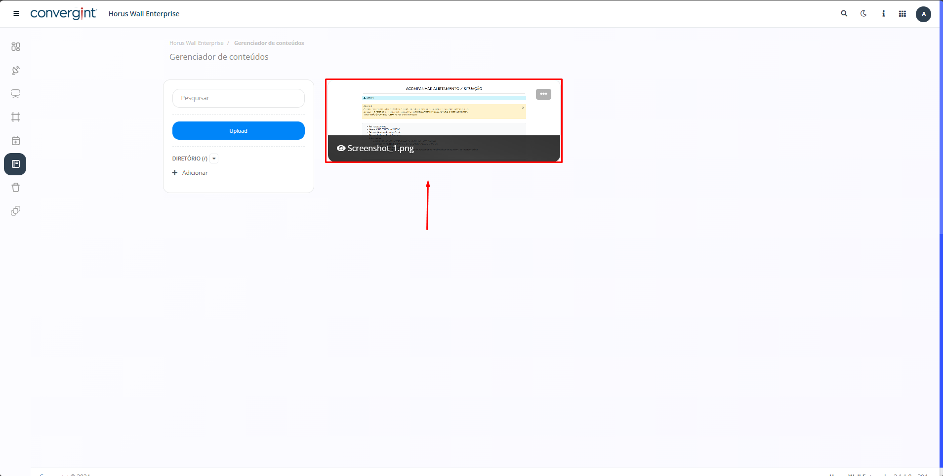
Task: Open the calendar plus sidebar icon
Action: point(16,141)
